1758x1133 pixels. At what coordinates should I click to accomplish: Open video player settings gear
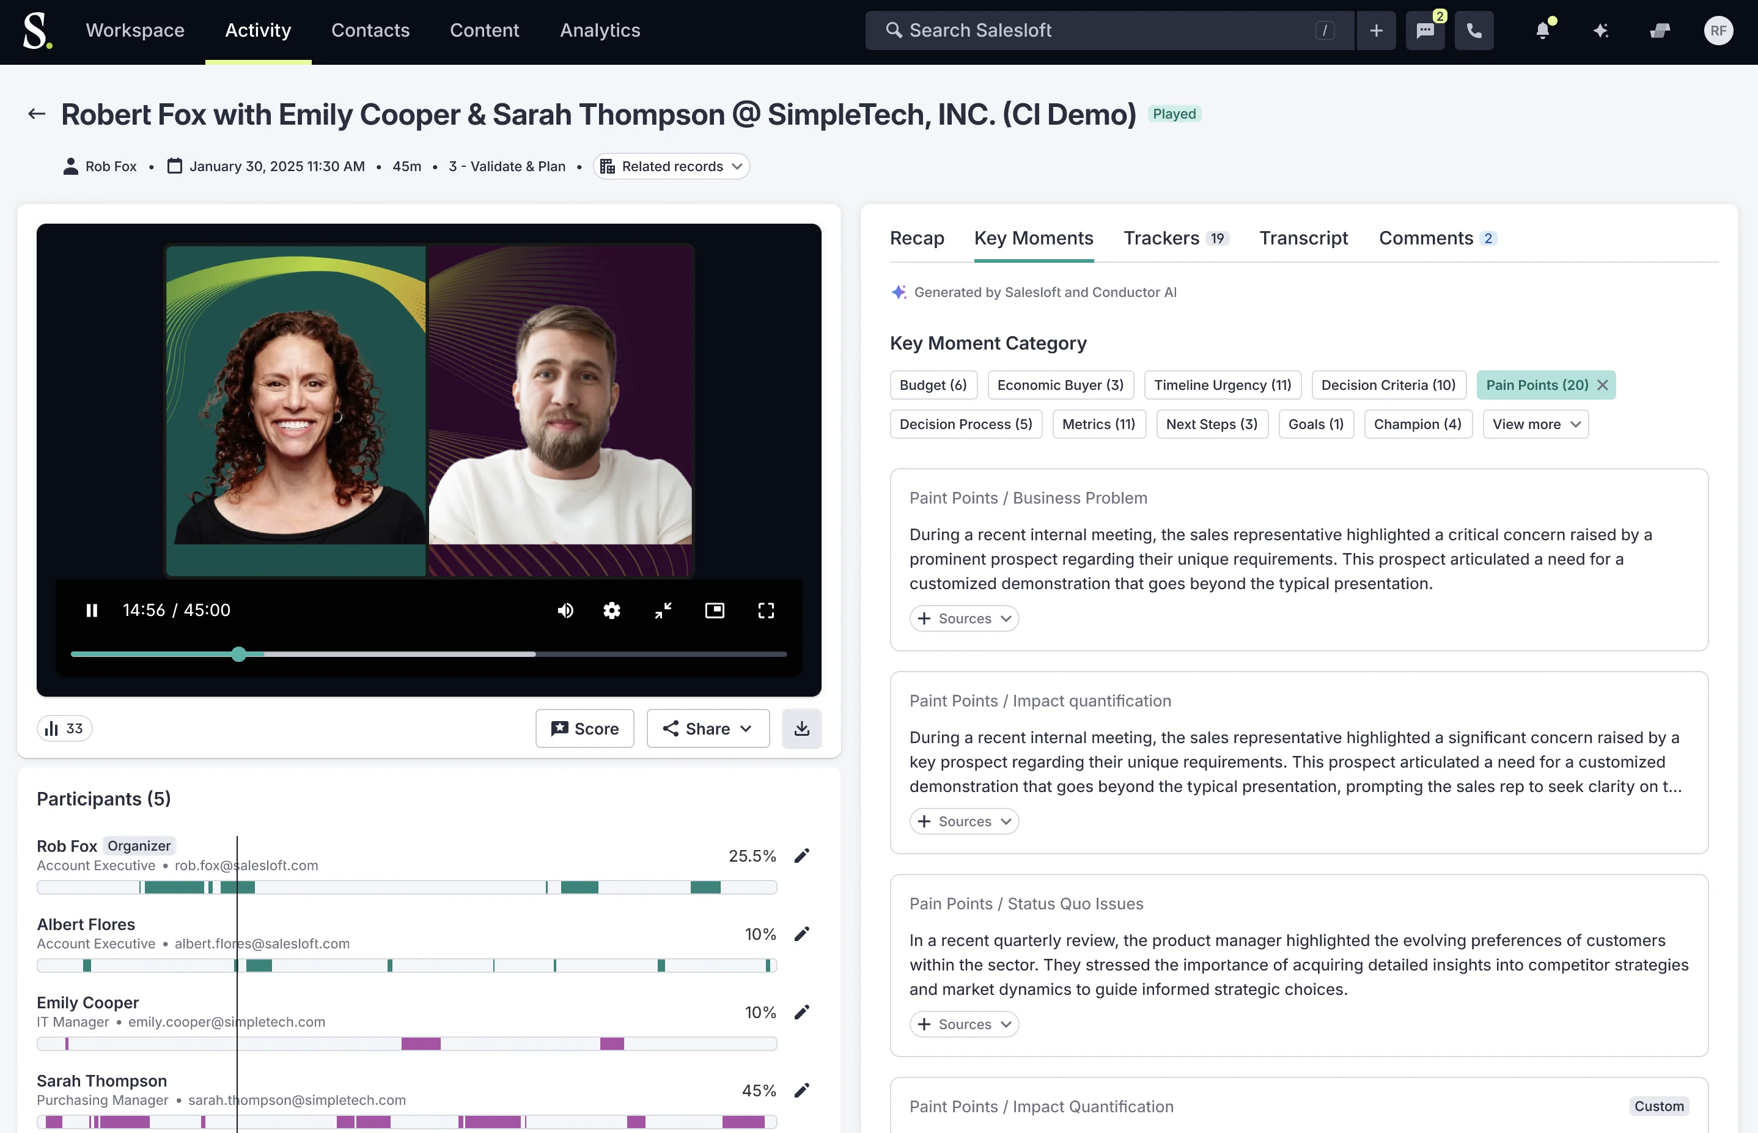coord(611,610)
